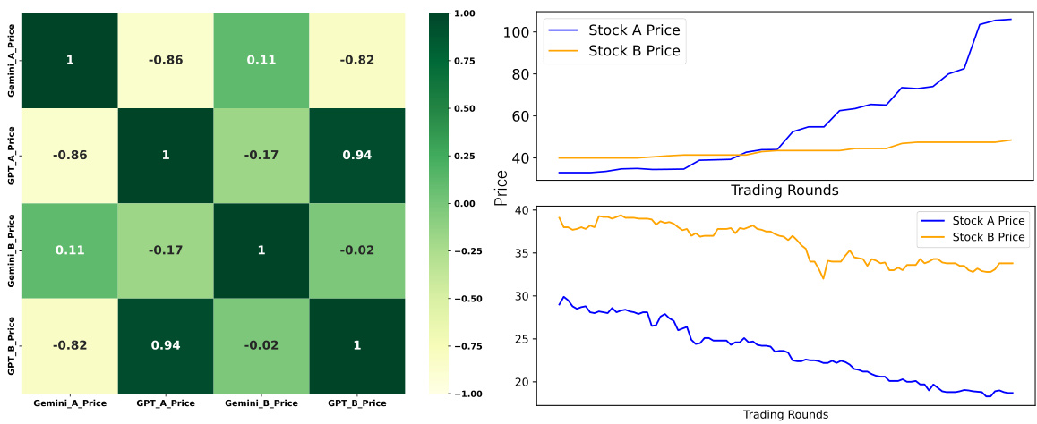Select the -0.86 cell in the Gemini_A_Price row
Image resolution: width=1037 pixels, height=424 pixels.
tap(166, 60)
